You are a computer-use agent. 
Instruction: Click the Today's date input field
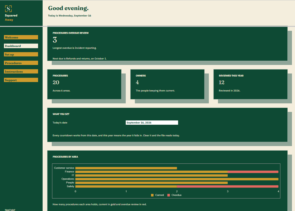click(152, 123)
